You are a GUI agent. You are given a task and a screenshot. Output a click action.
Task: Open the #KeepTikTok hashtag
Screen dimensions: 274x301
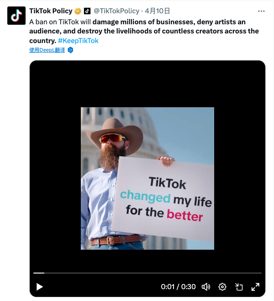[x=78, y=41]
